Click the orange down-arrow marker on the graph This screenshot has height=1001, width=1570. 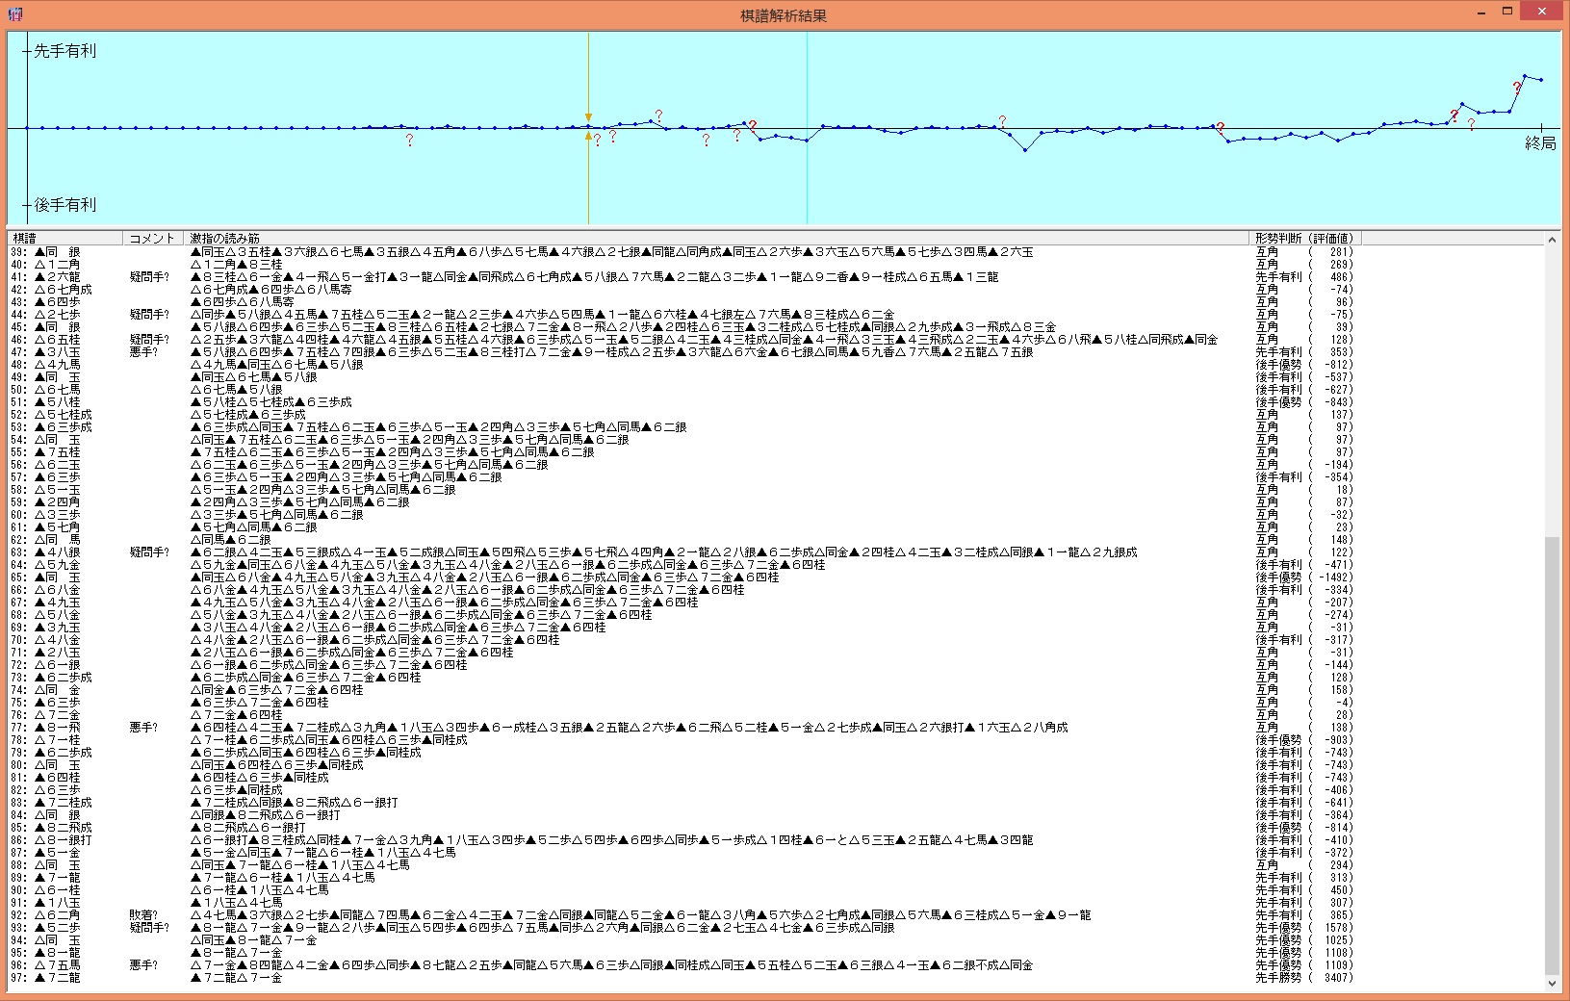588,117
